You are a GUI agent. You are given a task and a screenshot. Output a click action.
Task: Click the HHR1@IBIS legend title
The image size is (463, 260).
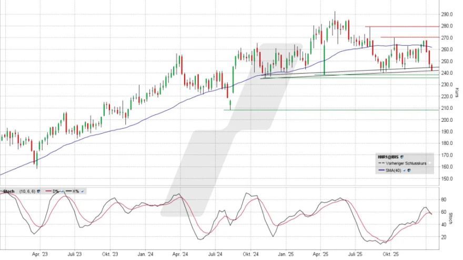[388, 157]
